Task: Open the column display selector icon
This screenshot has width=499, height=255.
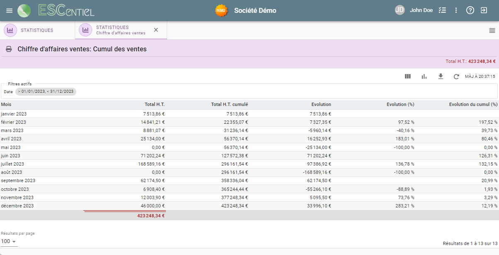Action: pyautogui.click(x=408, y=77)
